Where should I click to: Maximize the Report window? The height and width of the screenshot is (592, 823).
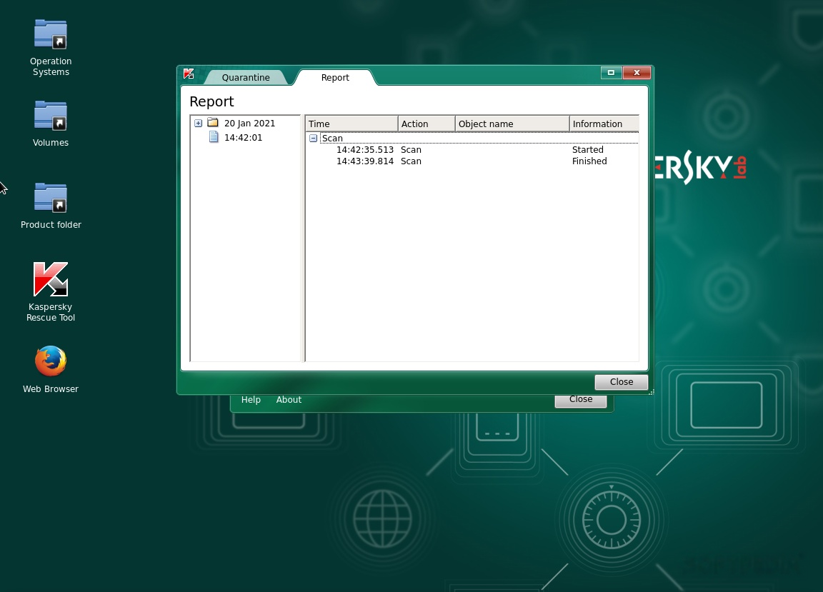click(x=611, y=72)
